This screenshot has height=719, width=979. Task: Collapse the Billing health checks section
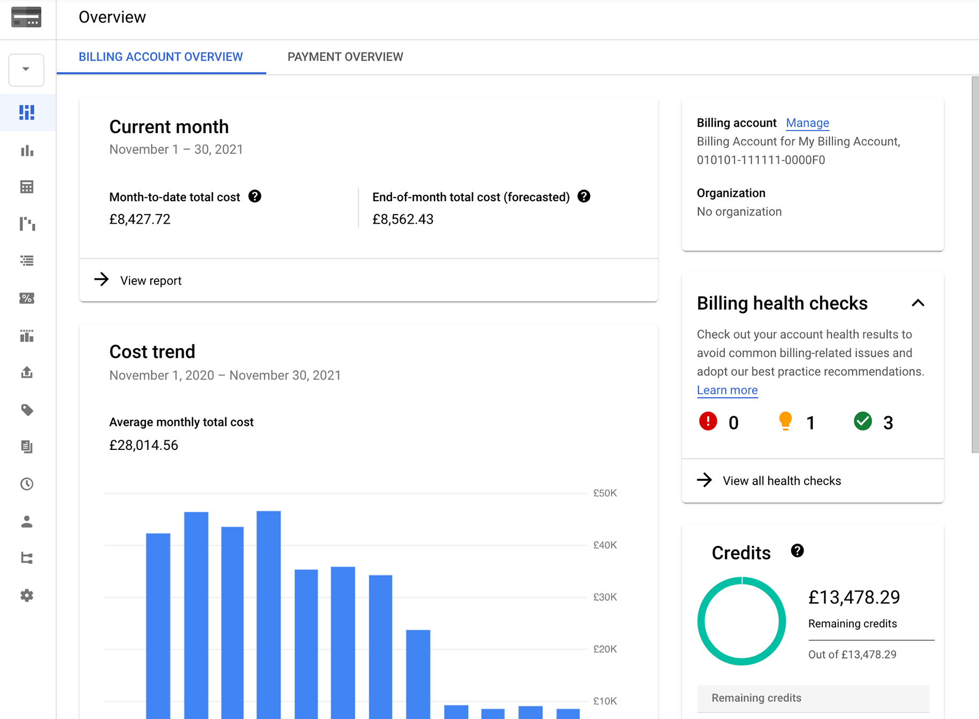coord(918,303)
